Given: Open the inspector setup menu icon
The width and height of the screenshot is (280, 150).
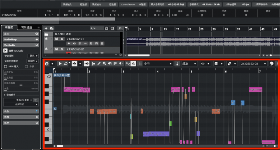Looking at the screenshot, I should pyautogui.click(x=39, y=27).
